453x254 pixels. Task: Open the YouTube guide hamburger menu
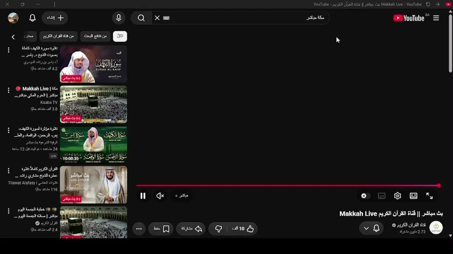(436, 18)
